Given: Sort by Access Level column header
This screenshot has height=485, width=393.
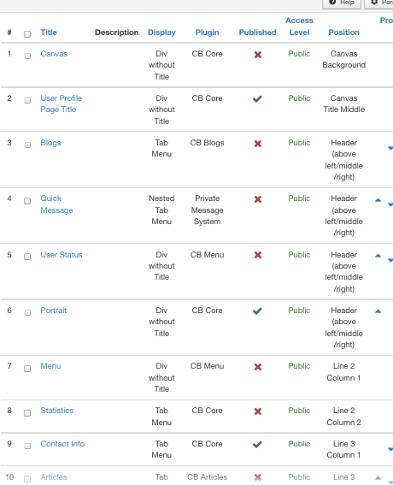Looking at the screenshot, I should 299,27.
